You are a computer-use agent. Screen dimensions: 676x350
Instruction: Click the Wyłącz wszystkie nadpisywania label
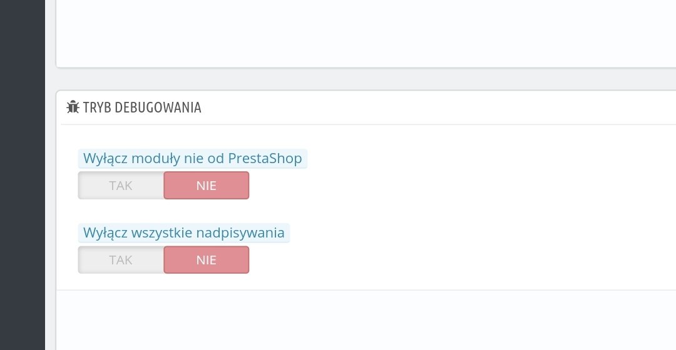183,233
